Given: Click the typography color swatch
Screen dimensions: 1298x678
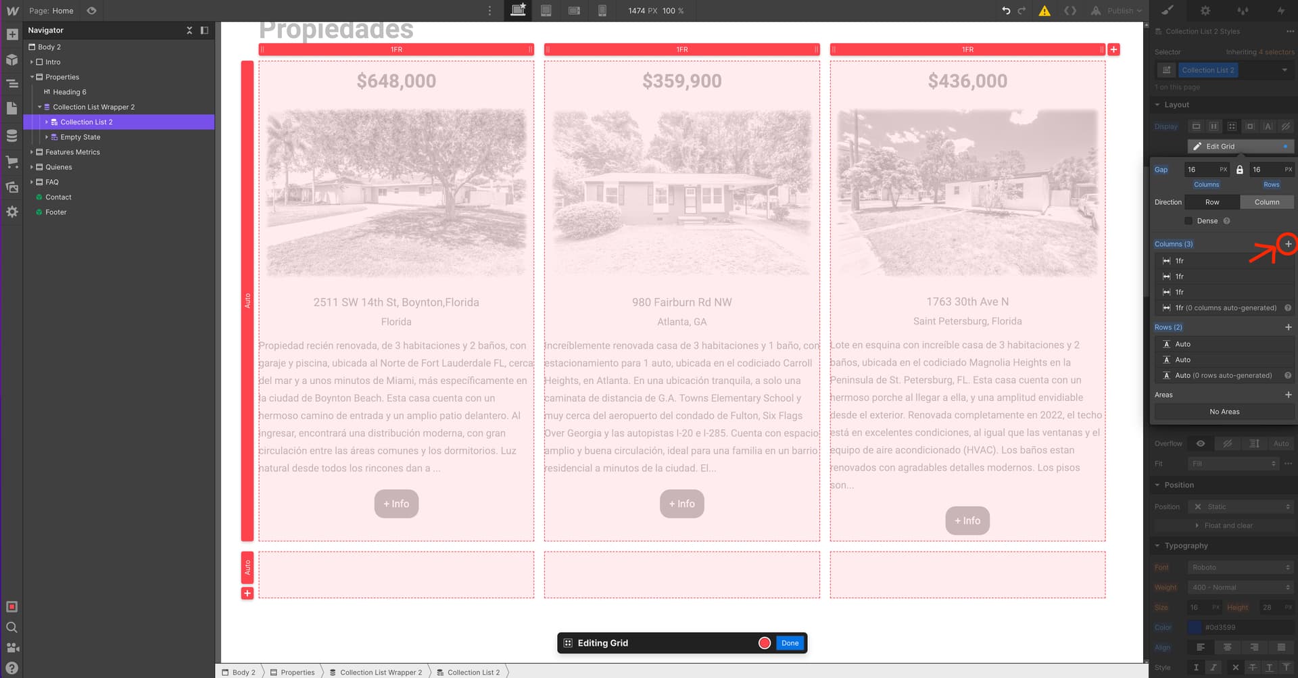Looking at the screenshot, I should point(1195,627).
